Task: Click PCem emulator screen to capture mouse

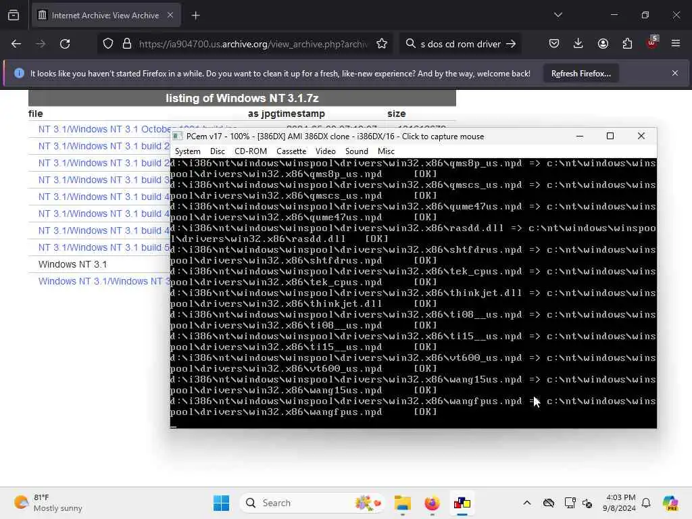Action: 413,293
